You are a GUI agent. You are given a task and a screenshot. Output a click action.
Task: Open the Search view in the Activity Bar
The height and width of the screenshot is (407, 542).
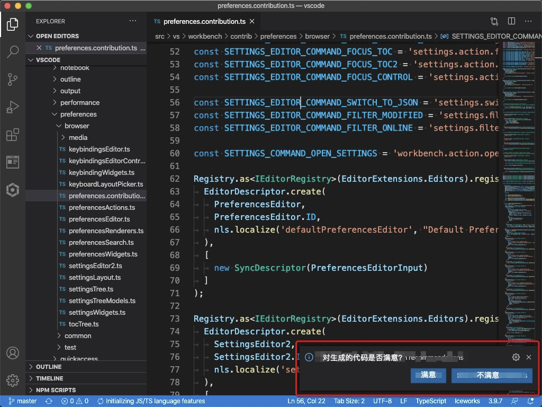coord(13,51)
